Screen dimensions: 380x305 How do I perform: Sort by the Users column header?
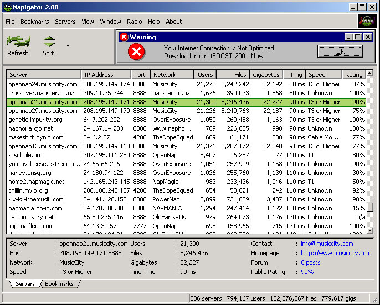coord(205,75)
